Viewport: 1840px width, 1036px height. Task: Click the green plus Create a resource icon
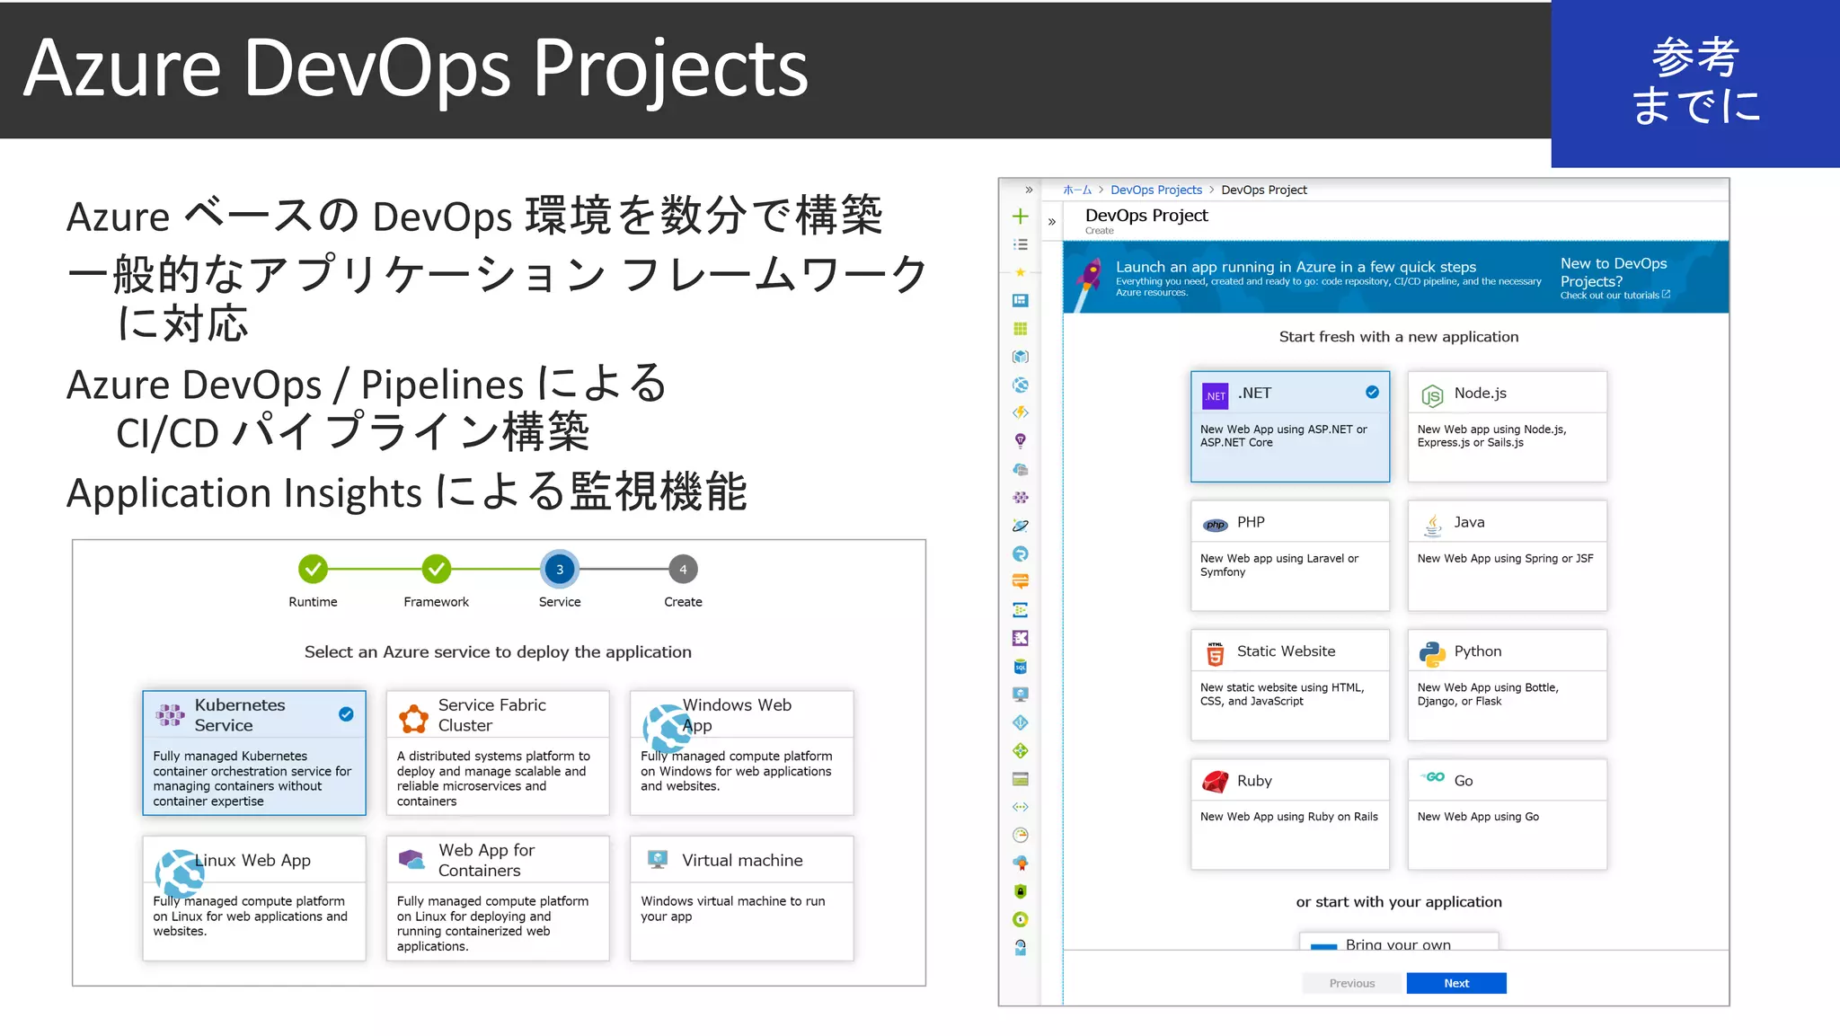[x=1020, y=217]
